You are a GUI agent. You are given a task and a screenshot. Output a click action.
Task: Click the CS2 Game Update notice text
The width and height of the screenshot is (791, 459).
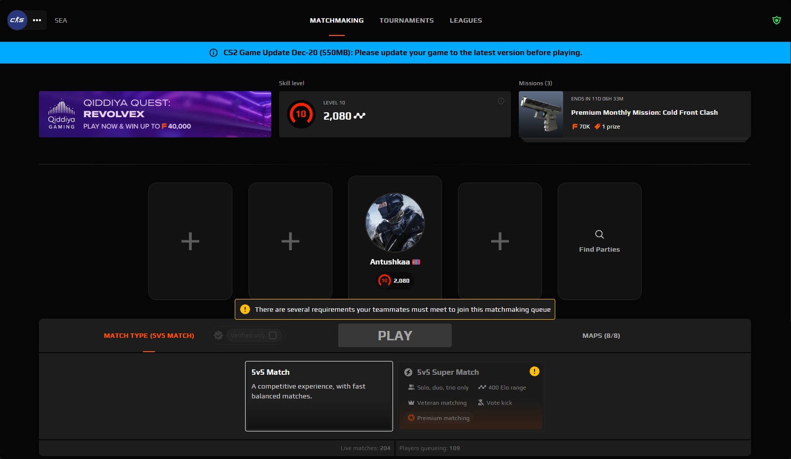coord(403,53)
